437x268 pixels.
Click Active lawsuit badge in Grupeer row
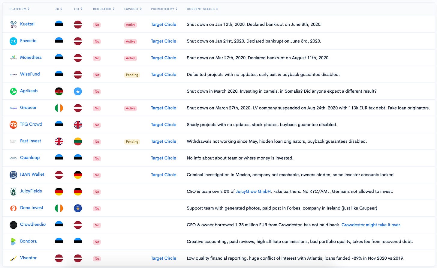[x=131, y=108]
